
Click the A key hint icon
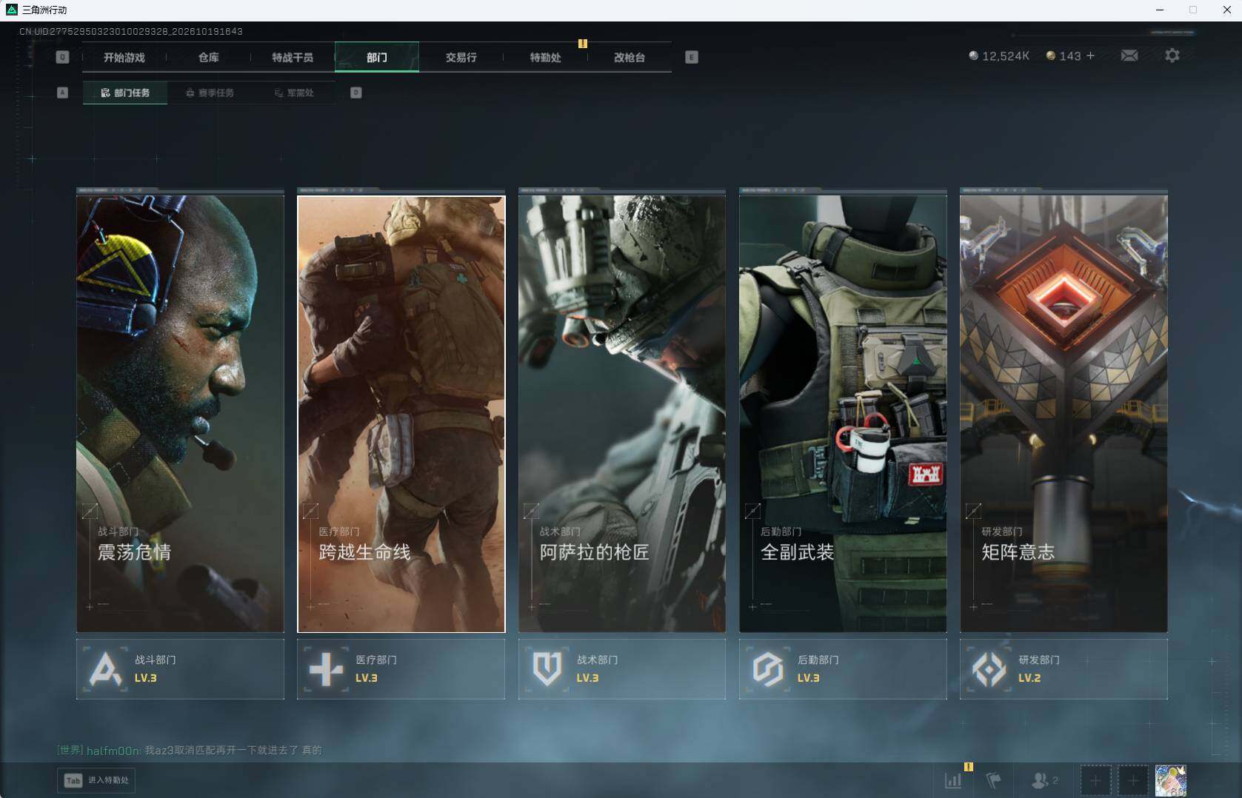(x=62, y=93)
